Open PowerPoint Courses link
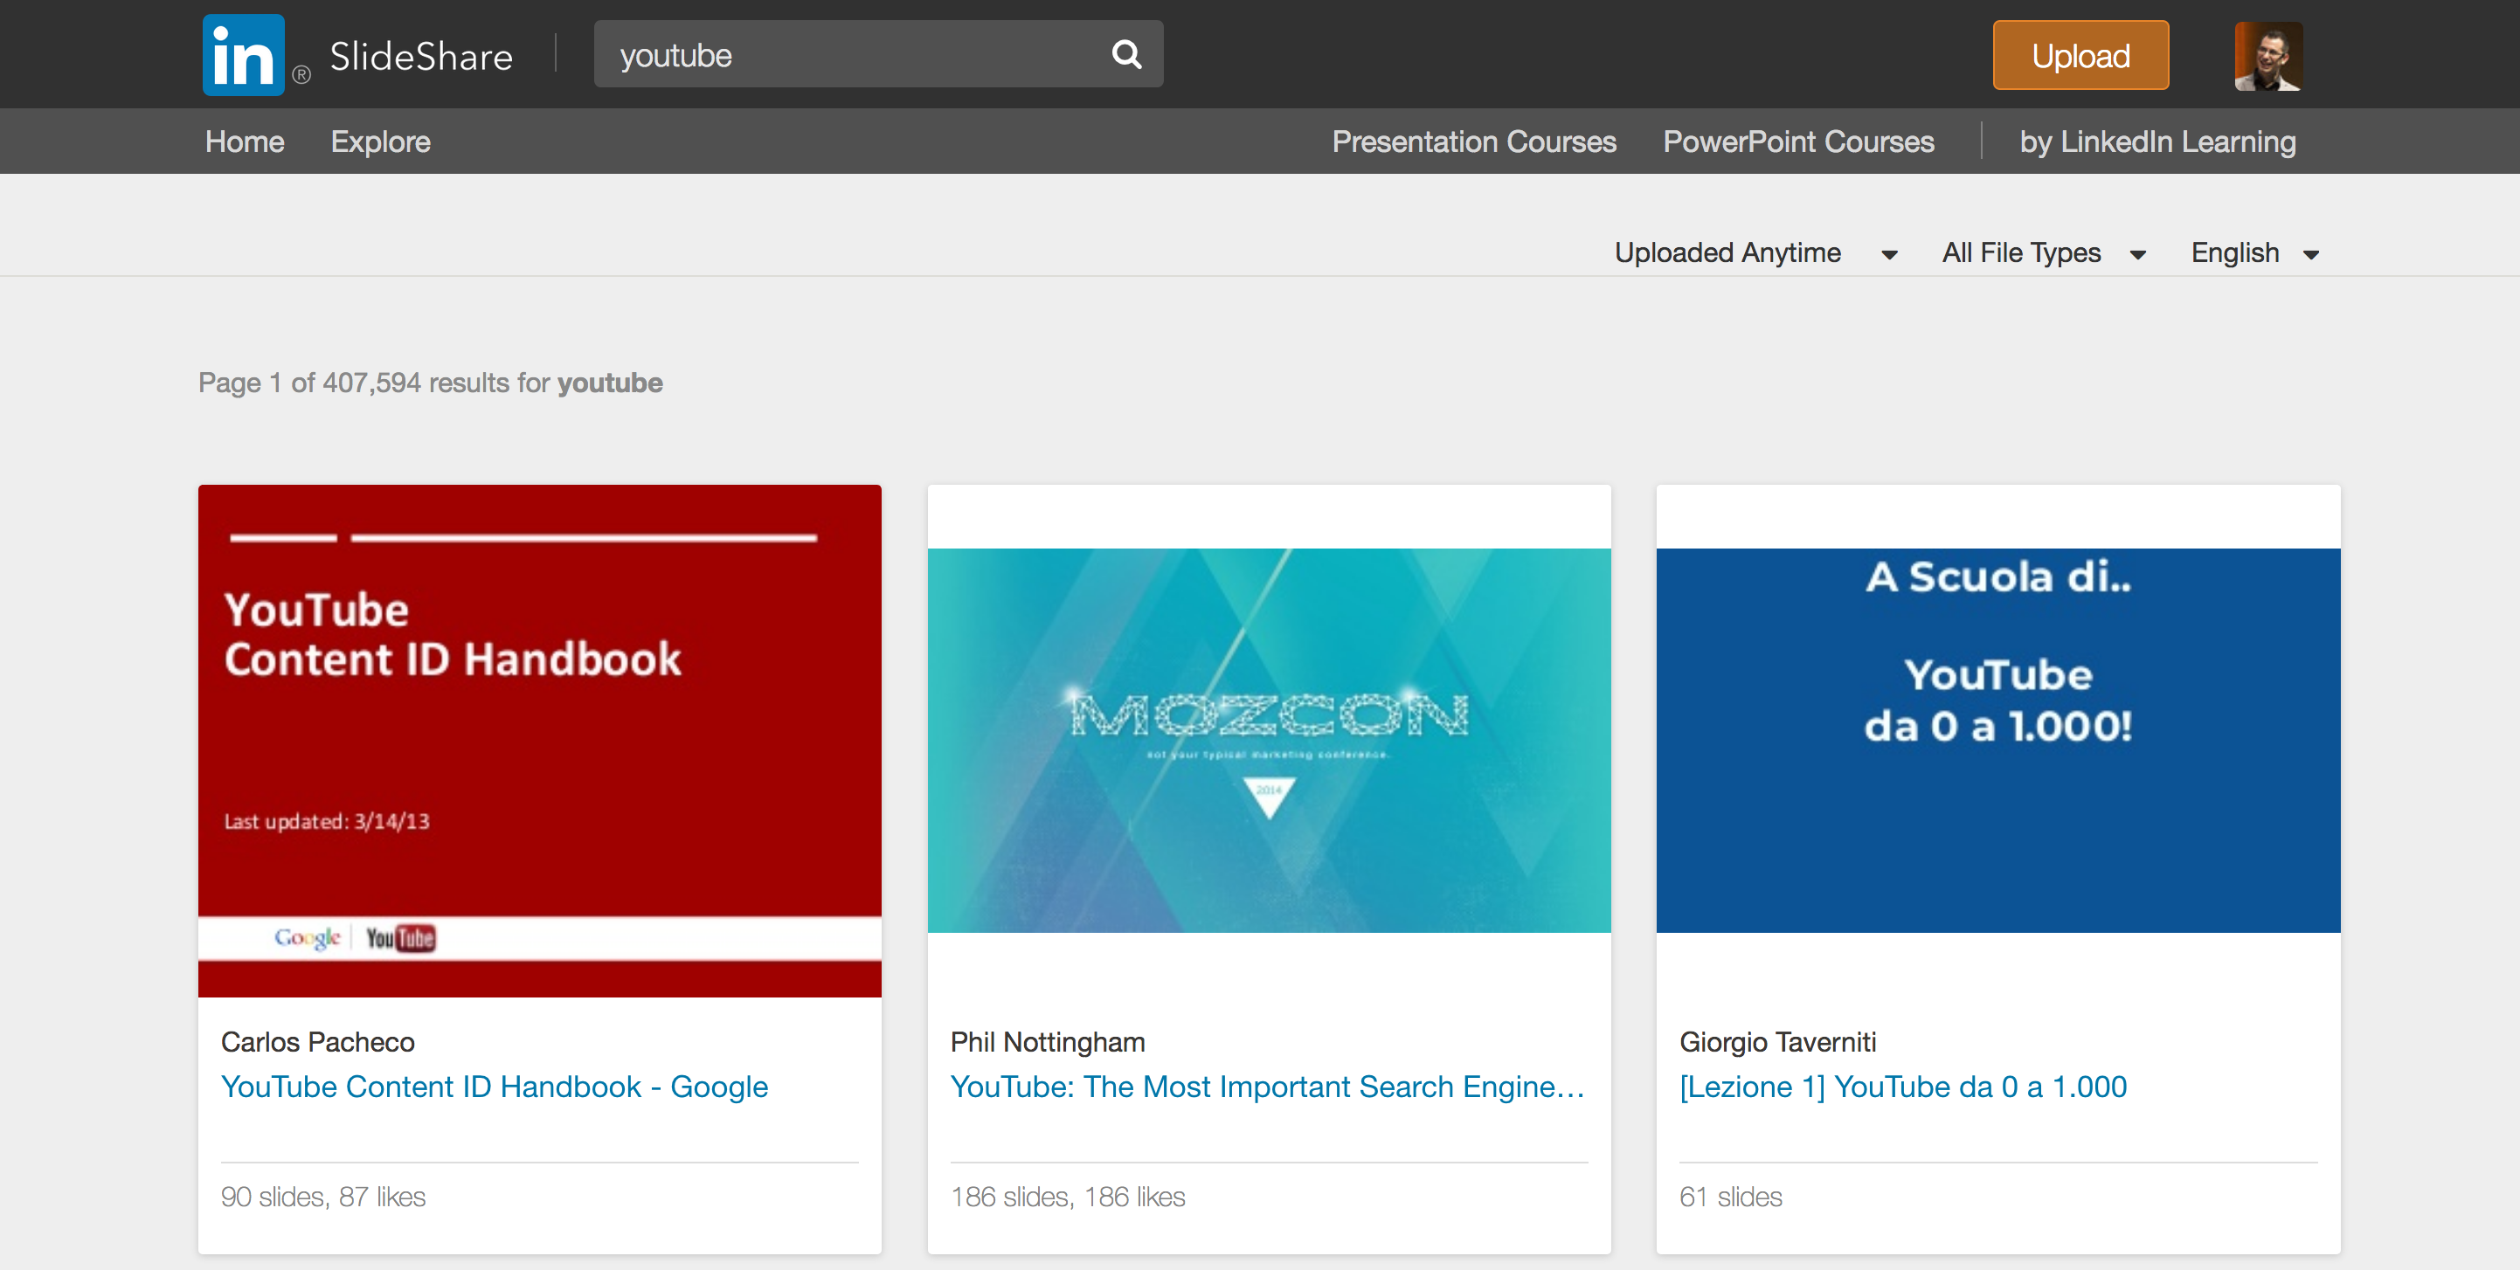 tap(1798, 141)
